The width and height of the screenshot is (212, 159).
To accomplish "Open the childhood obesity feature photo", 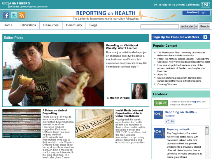I will [53, 74].
